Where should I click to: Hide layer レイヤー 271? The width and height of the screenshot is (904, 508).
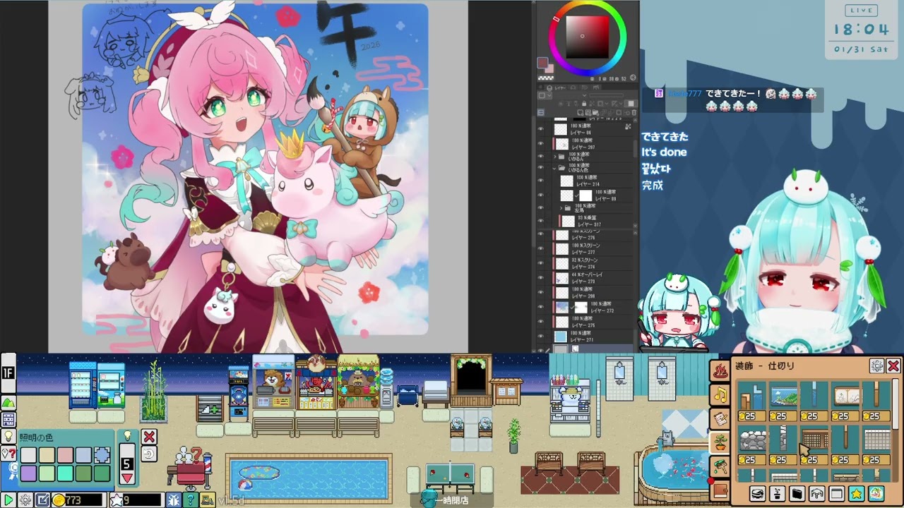[x=541, y=337]
